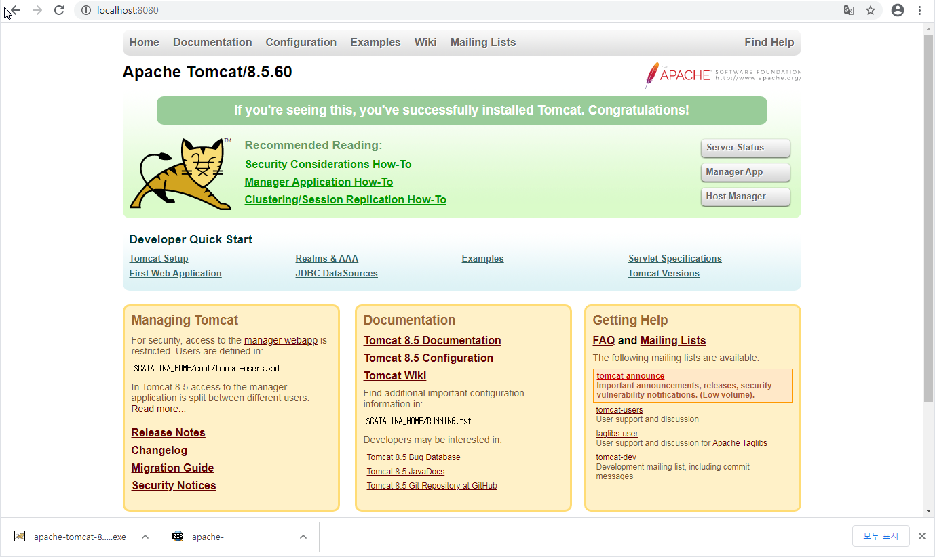The width and height of the screenshot is (935, 557).
Task: Open Tomcat 8.5 JavaDocs link
Action: tap(406, 472)
